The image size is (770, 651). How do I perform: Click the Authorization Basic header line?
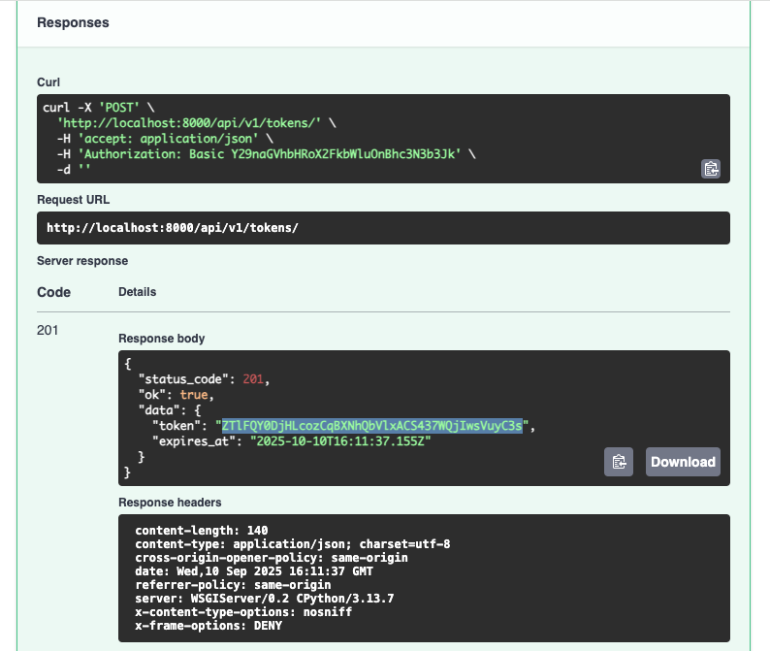pyautogui.click(x=267, y=154)
